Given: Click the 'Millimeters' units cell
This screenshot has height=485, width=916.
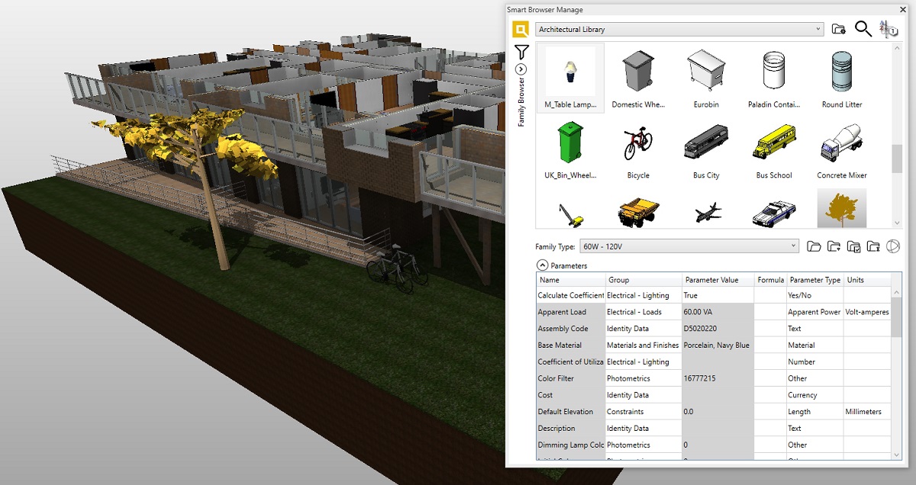Looking at the screenshot, I should point(866,412).
